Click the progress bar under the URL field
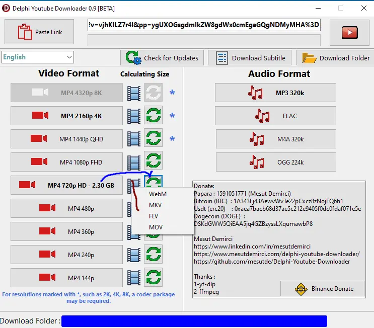Image resolution: width=374 pixels, height=328 pixels. coord(204,40)
